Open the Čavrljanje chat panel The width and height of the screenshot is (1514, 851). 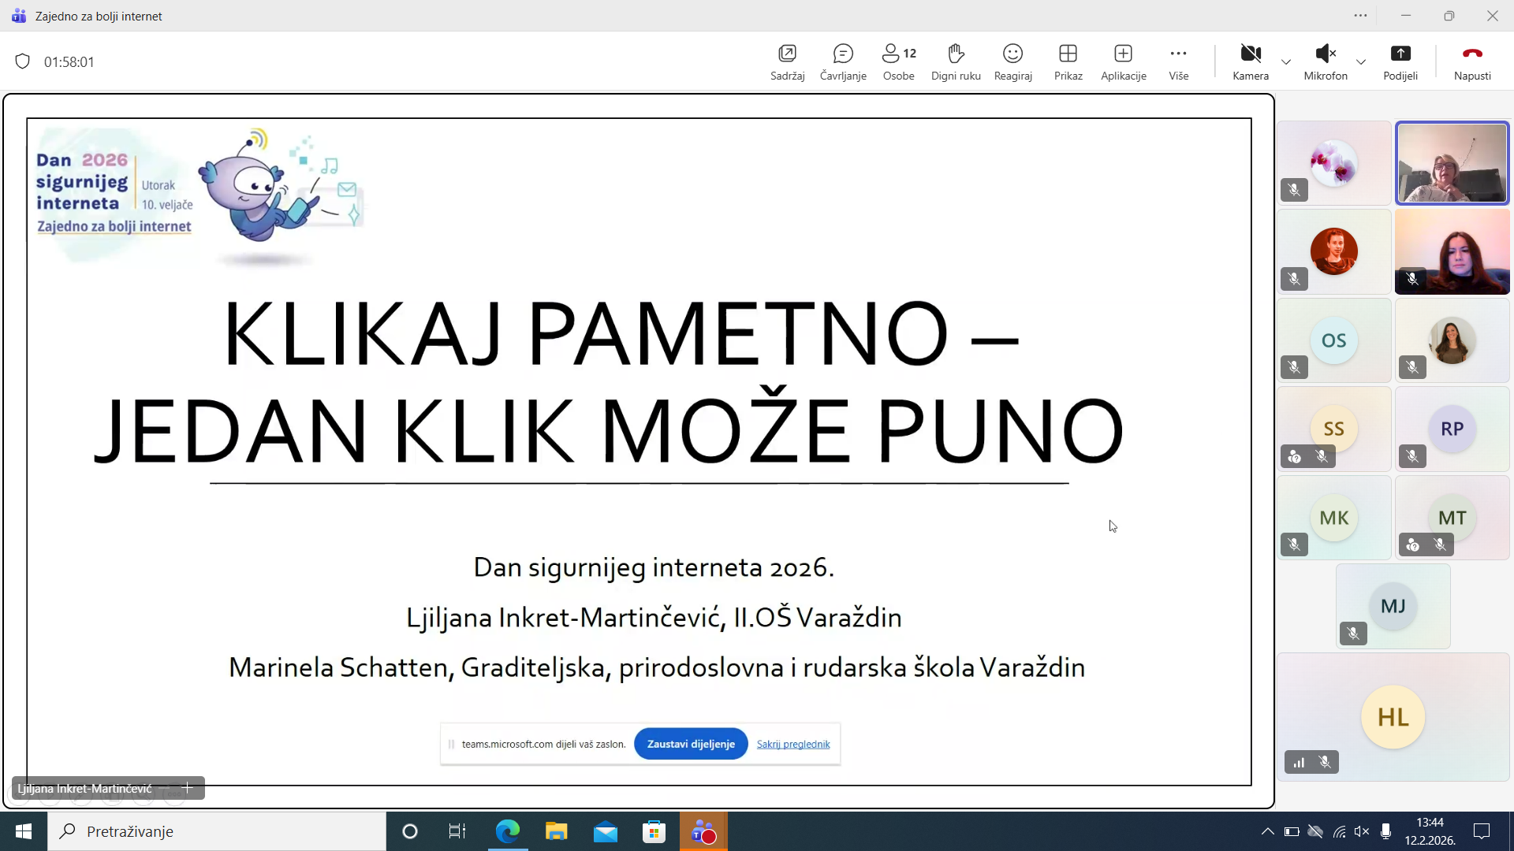pos(842,54)
